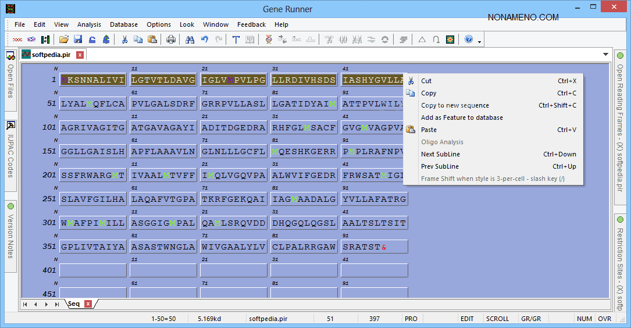Close the softpedia.pir document tab
Screen dimensions: 631x328
(80, 55)
